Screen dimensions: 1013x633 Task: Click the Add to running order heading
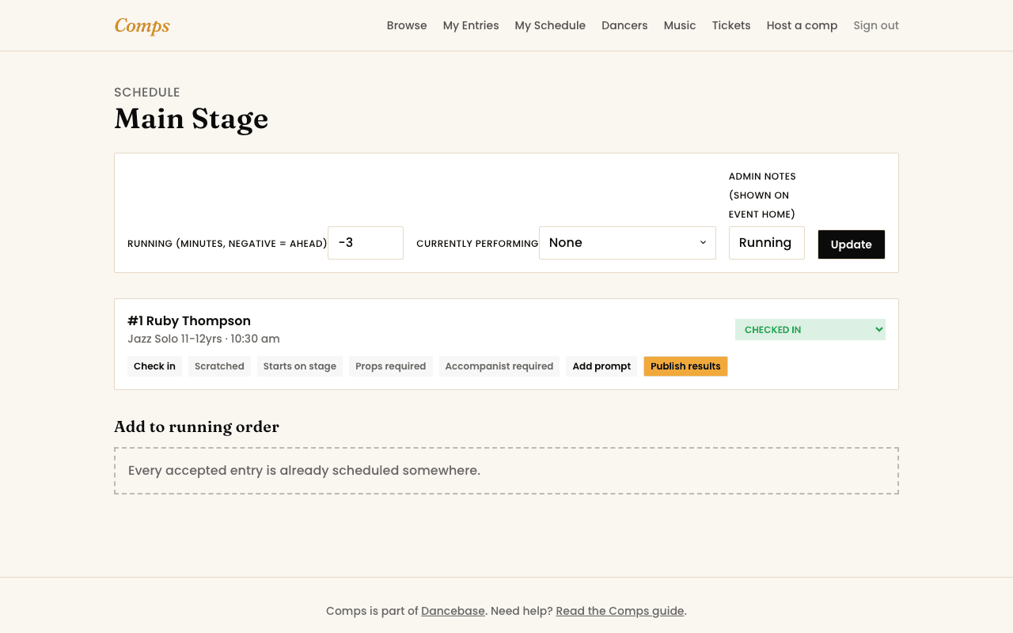(x=196, y=426)
